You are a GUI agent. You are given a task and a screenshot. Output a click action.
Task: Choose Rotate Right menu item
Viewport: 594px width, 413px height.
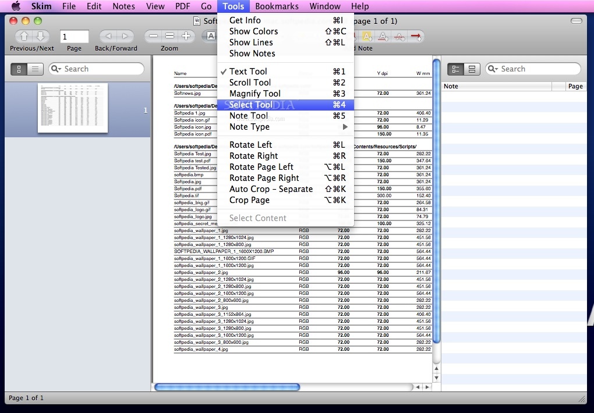pyautogui.click(x=285, y=156)
